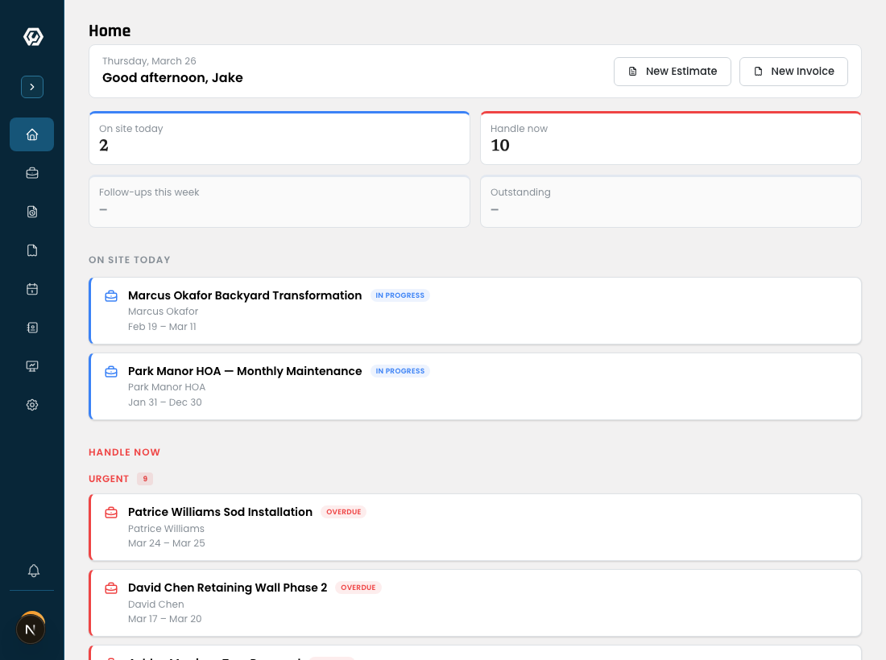This screenshot has width=886, height=660.
Task: Expand the sidebar with the chevron button
Action: [32, 87]
